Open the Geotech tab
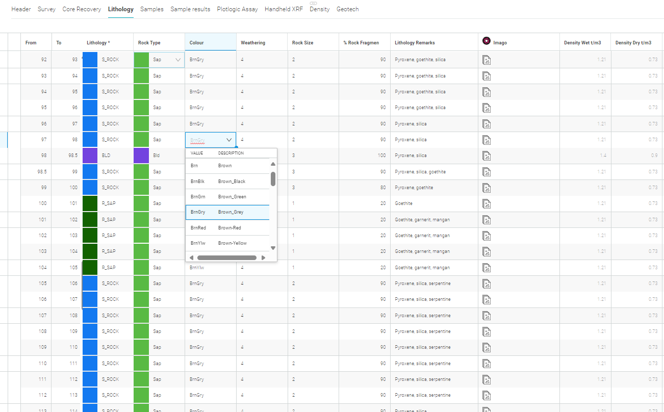This screenshot has height=412, width=664. [347, 9]
